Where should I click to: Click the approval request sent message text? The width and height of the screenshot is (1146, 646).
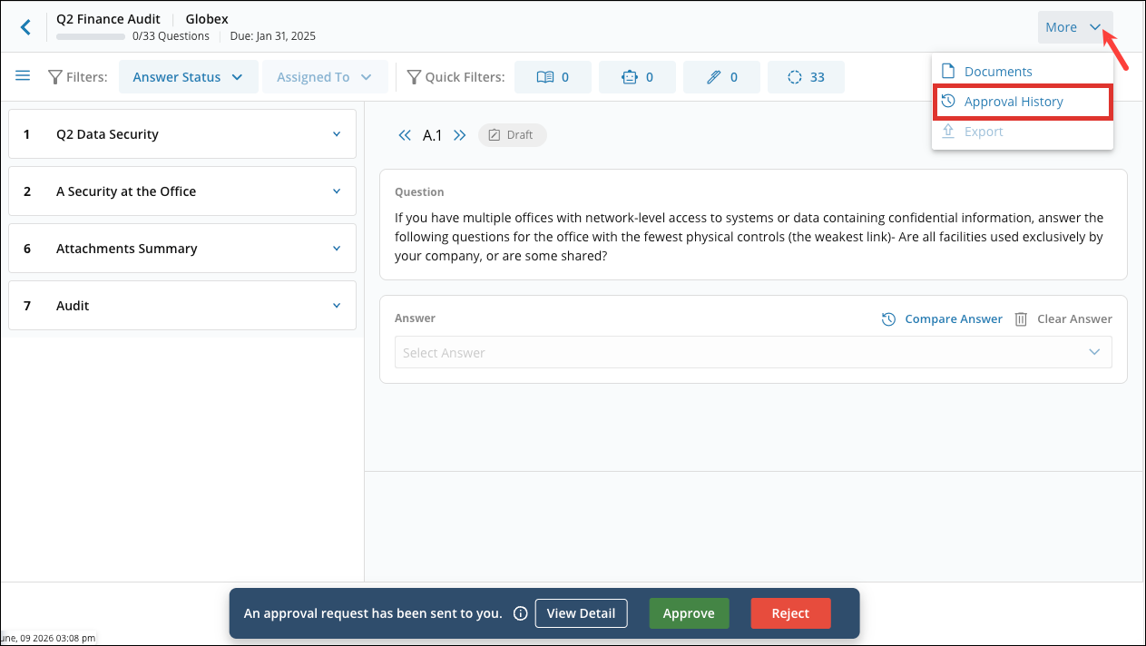pyautogui.click(x=373, y=613)
